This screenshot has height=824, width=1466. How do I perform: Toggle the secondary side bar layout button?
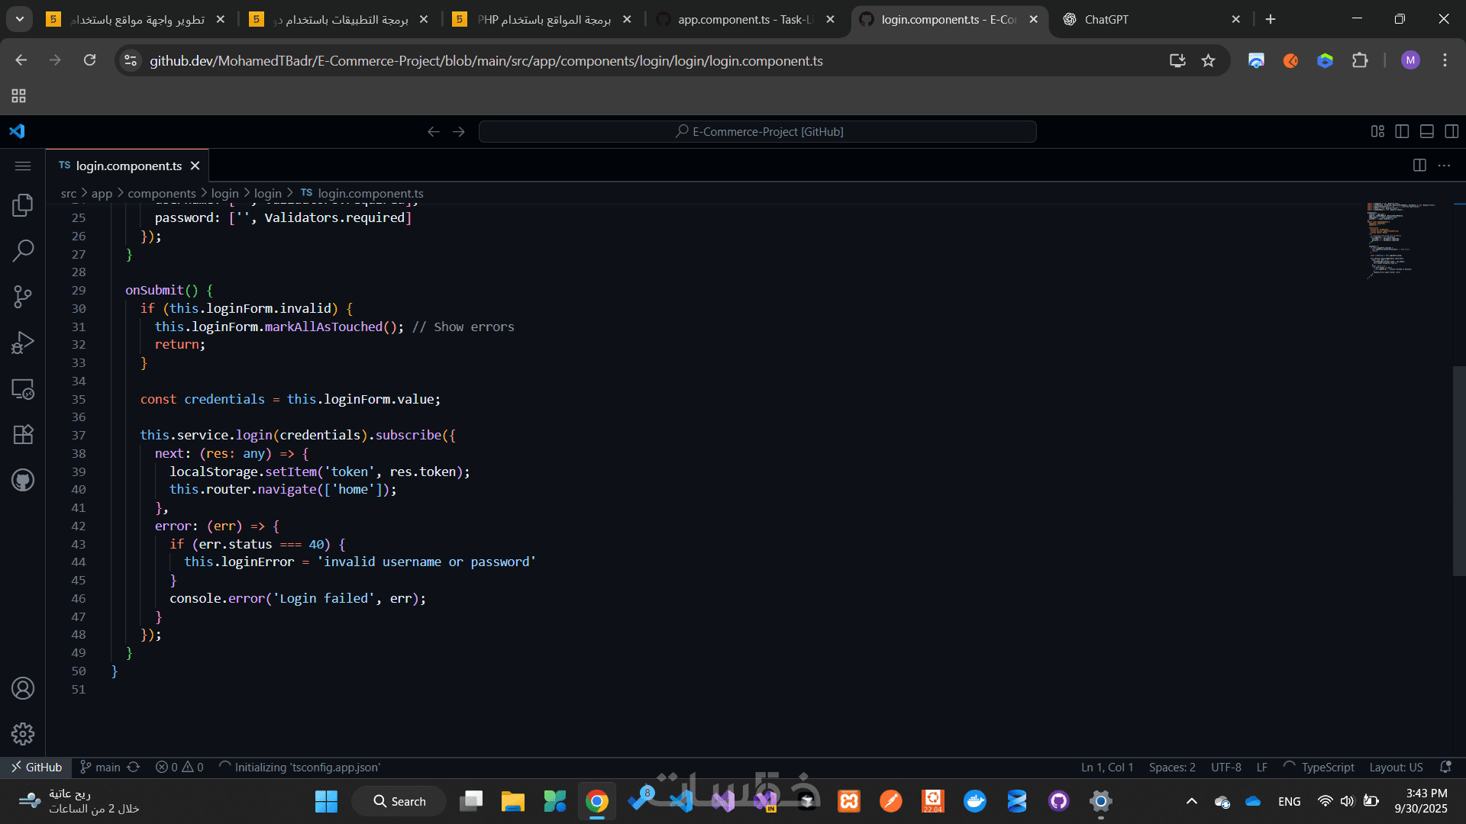click(x=1451, y=131)
